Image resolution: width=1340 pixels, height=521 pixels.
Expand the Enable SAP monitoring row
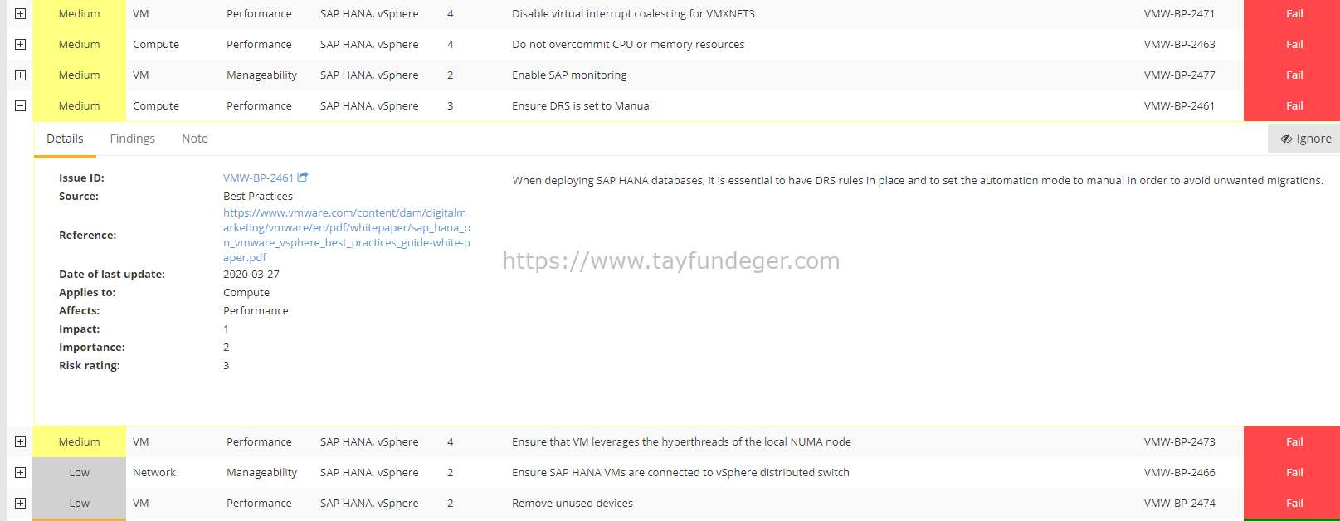click(x=21, y=75)
